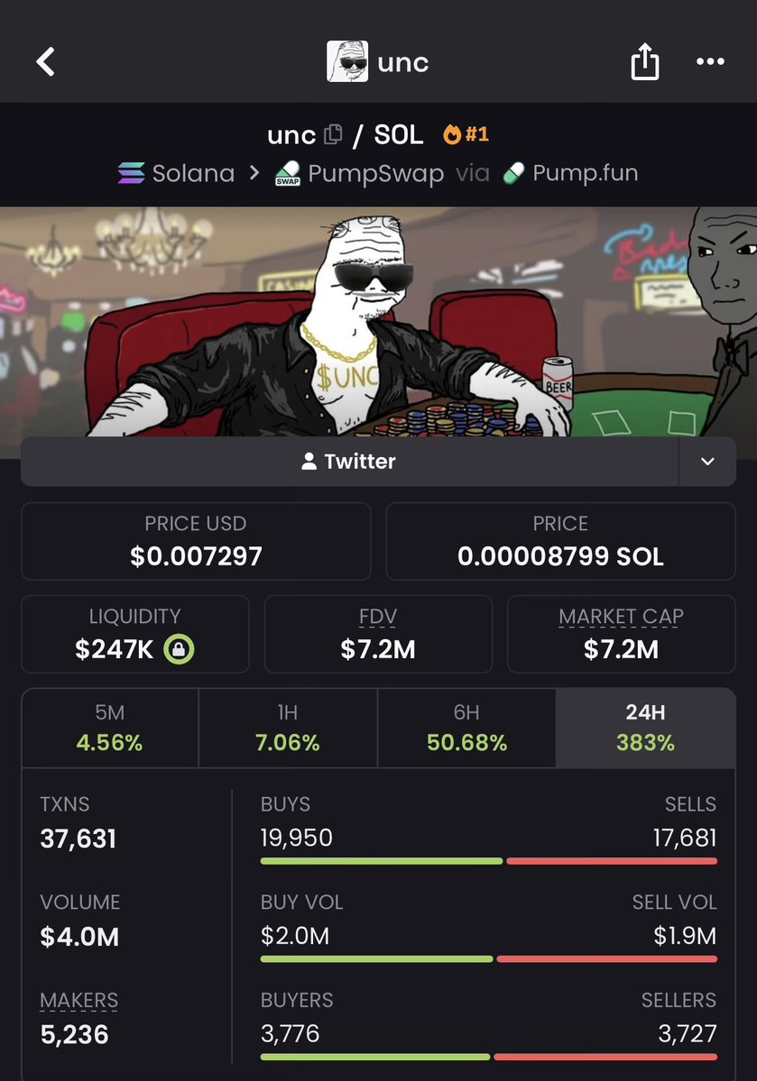Viewport: 757px width, 1081px height.
Task: Open the three-dot more options menu
Action: click(710, 61)
